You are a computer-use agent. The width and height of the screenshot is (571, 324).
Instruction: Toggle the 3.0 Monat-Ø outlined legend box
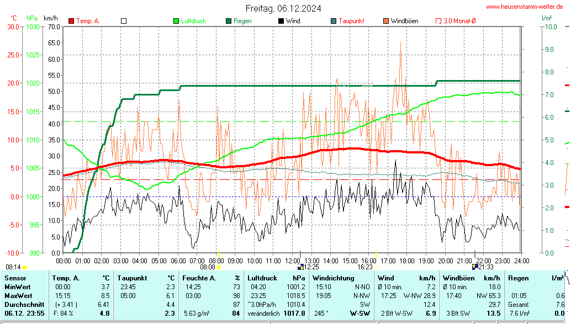(x=438, y=21)
